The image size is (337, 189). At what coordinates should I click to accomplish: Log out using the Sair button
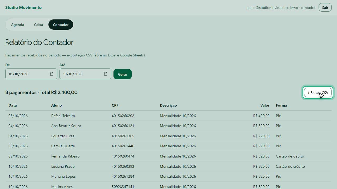(325, 8)
